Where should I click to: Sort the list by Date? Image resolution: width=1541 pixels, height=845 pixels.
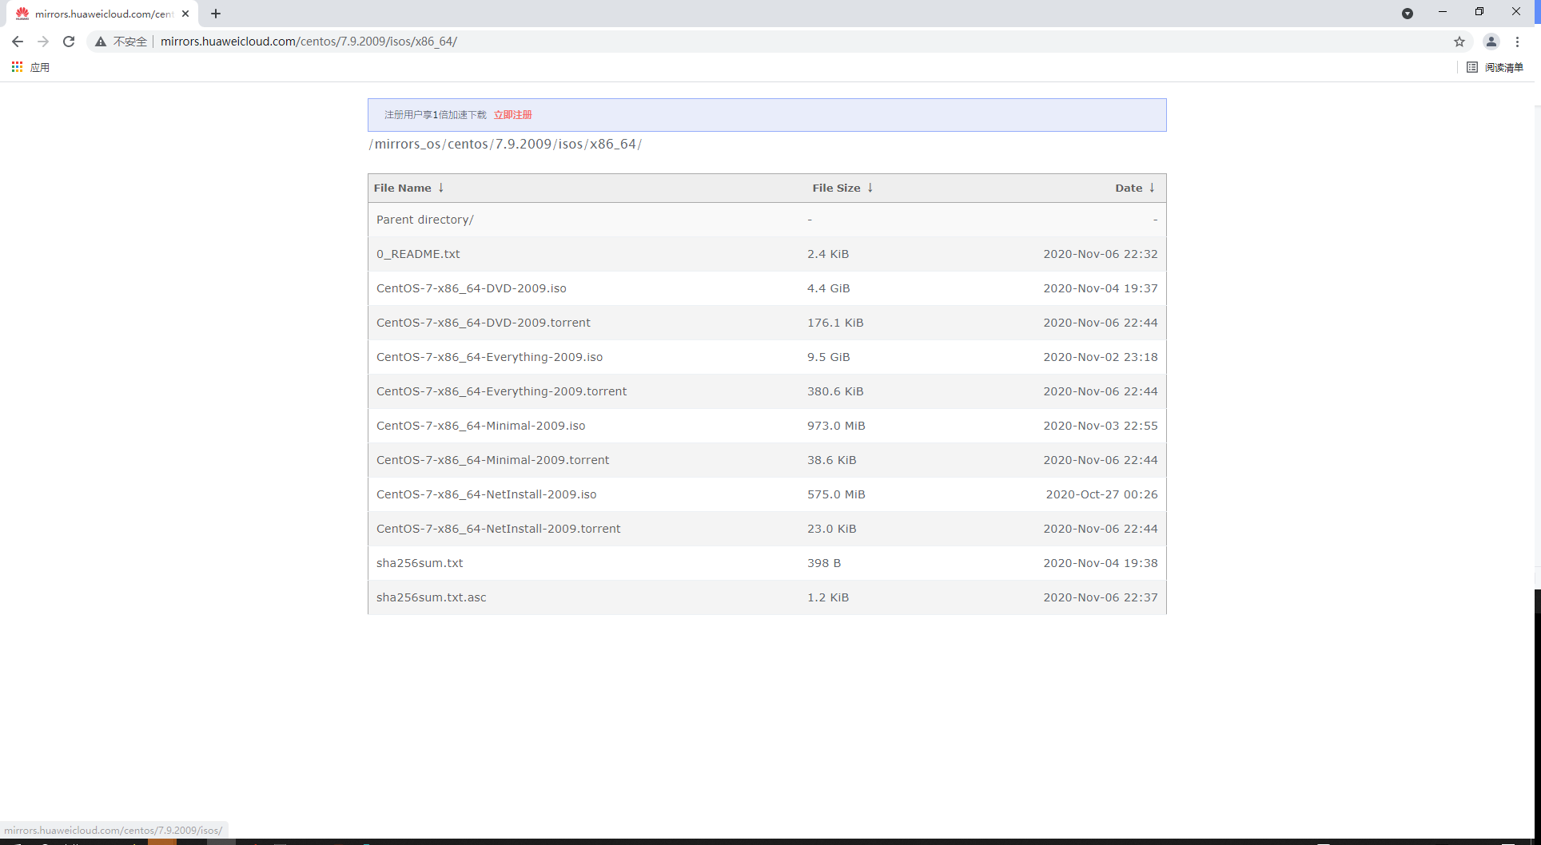coord(1135,188)
